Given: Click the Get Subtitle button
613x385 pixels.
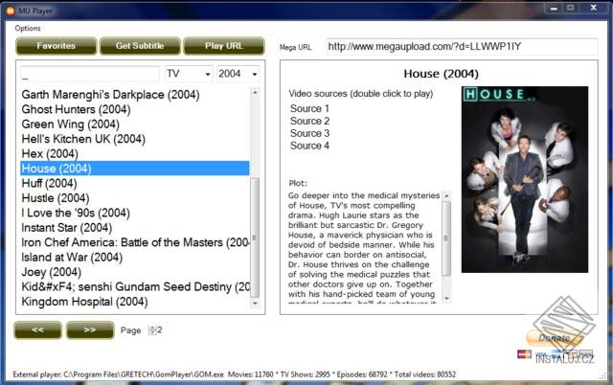Looking at the screenshot, I should (x=140, y=46).
